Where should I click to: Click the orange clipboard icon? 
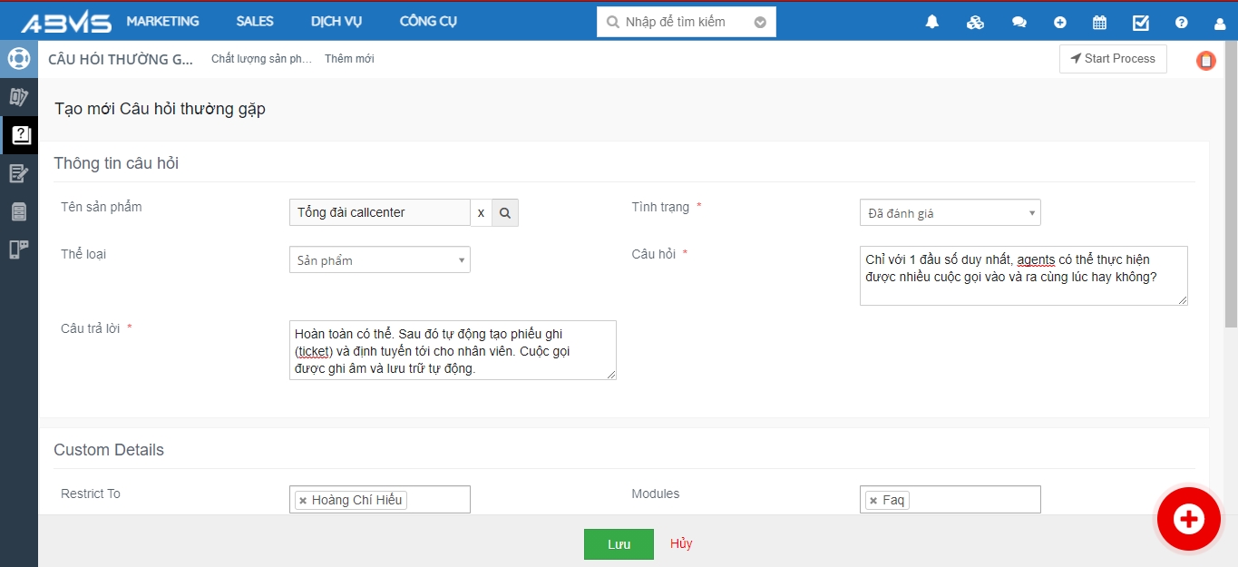click(1205, 61)
